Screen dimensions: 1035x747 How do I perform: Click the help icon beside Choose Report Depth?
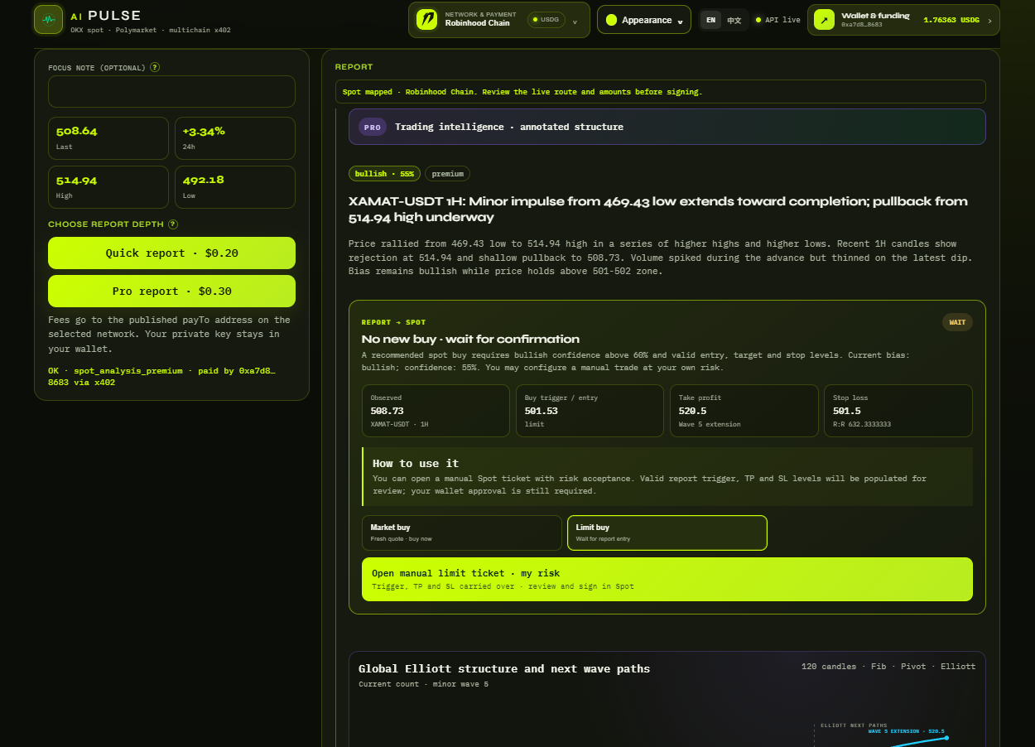(173, 224)
